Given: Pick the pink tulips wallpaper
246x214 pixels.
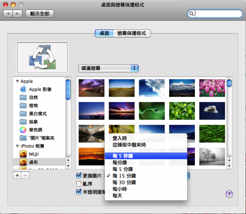Looking at the screenshot, I should point(212,88).
